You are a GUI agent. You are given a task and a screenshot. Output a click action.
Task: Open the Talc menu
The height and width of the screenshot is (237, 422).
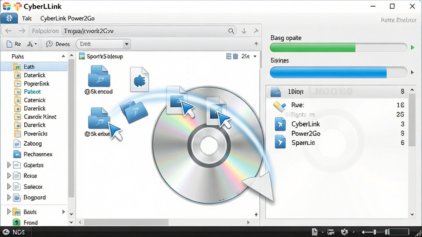[27, 18]
